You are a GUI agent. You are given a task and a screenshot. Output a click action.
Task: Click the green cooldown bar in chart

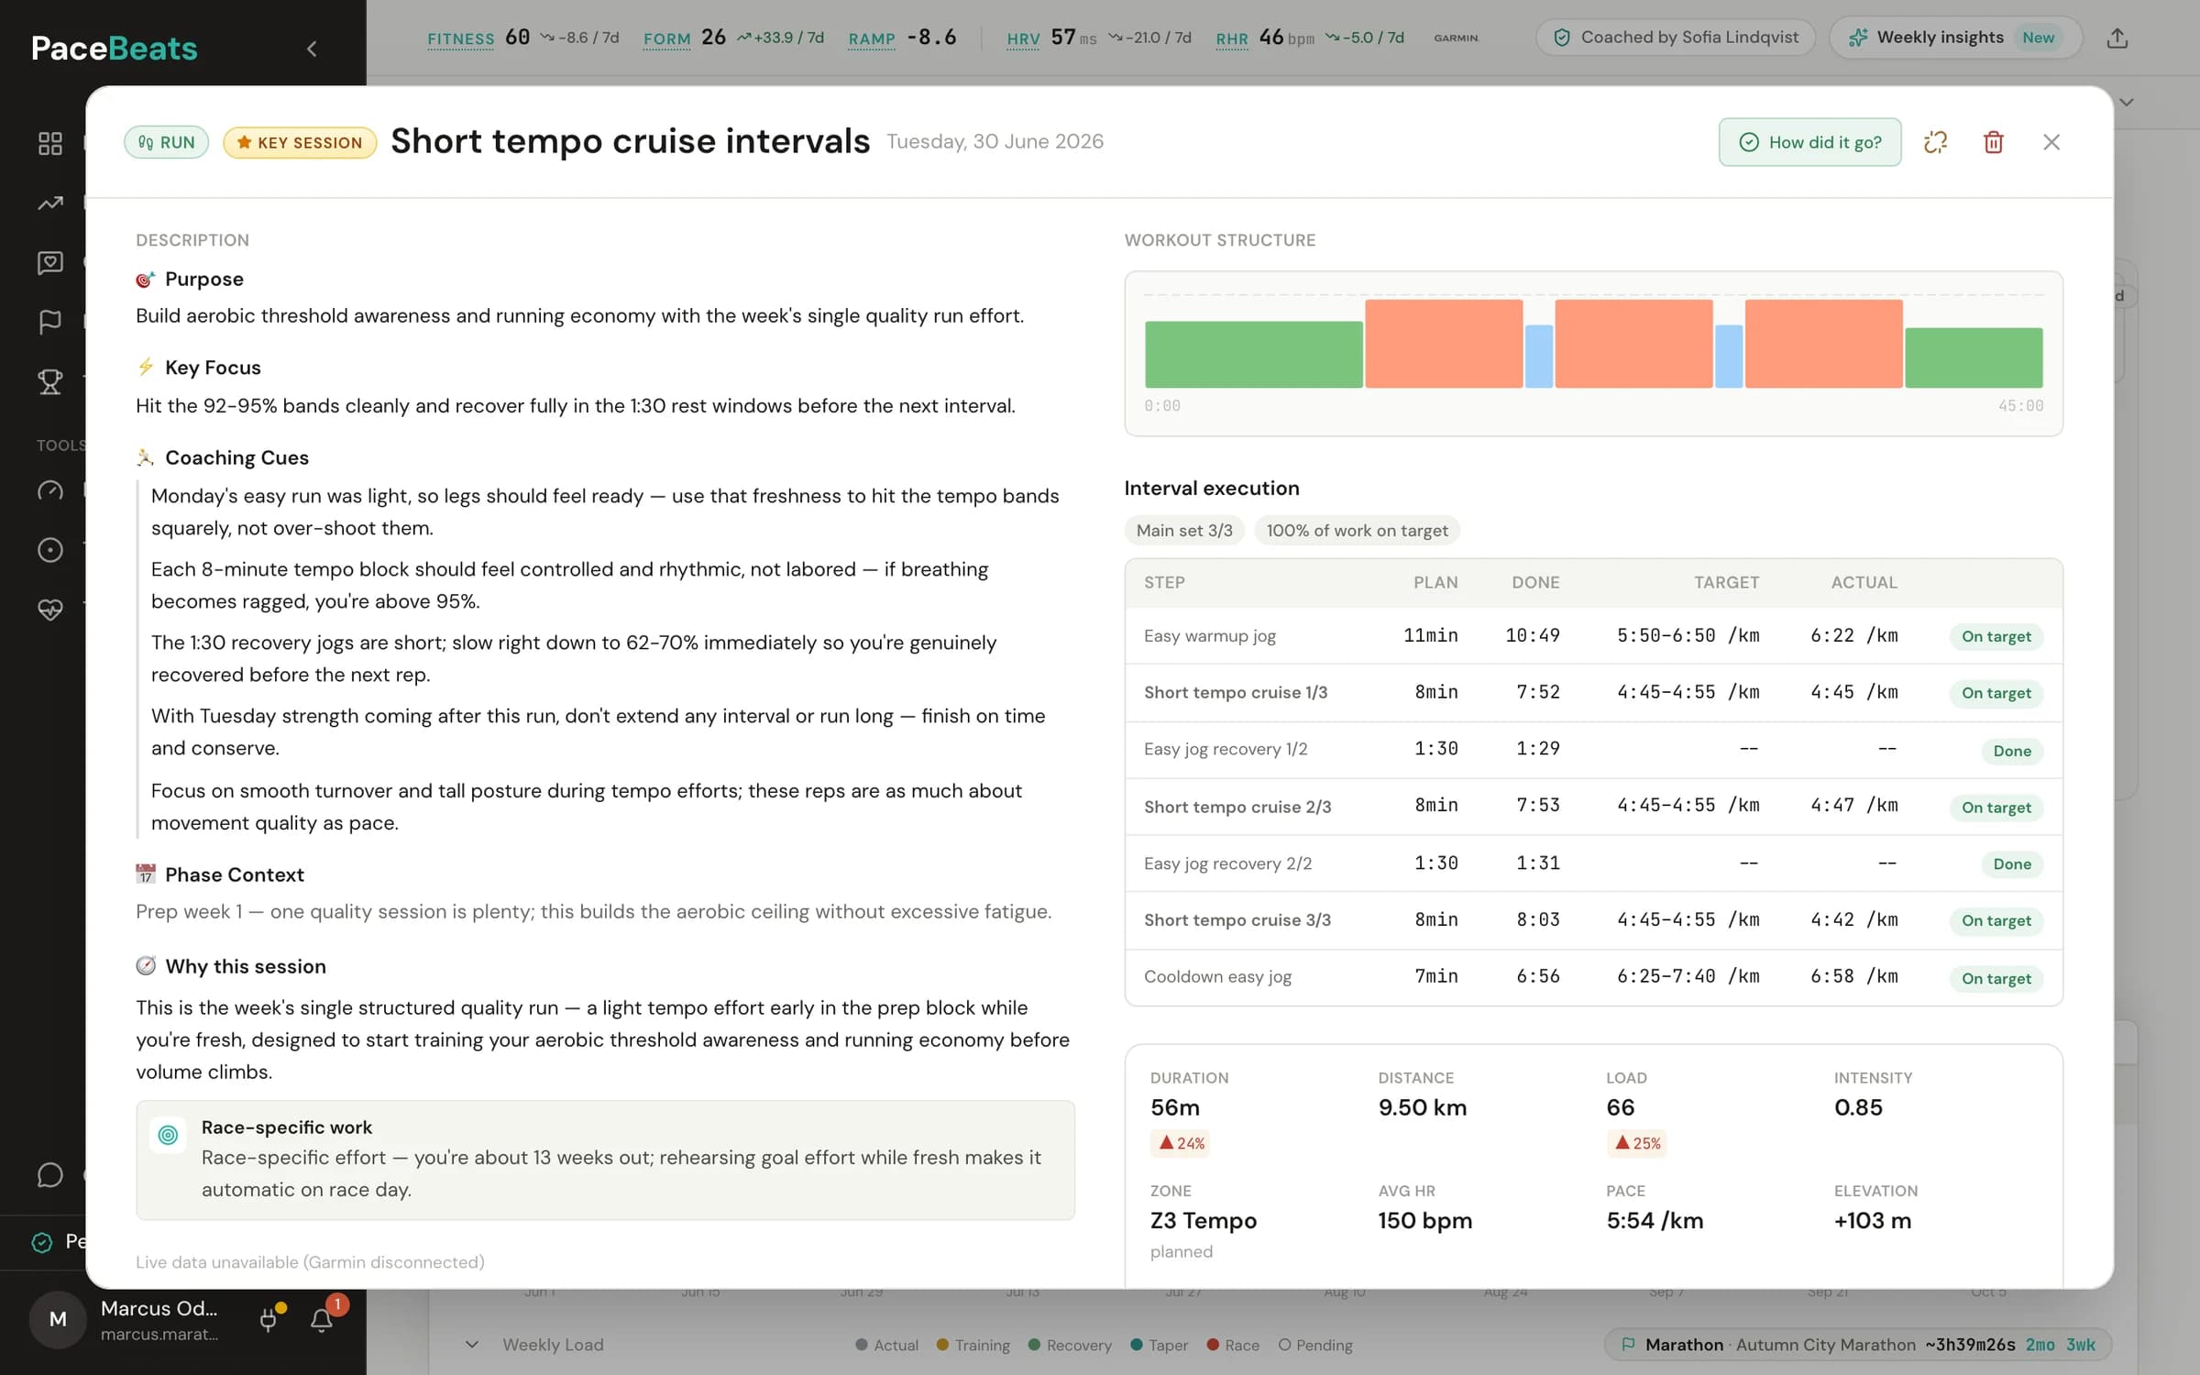1974,357
